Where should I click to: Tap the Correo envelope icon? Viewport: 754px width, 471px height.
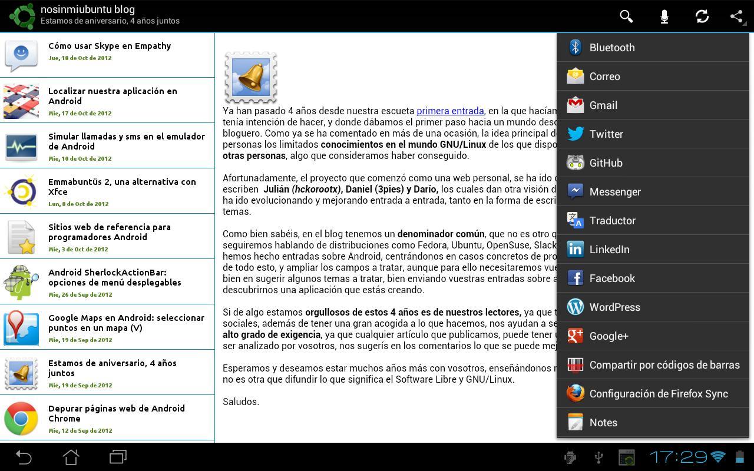click(575, 76)
